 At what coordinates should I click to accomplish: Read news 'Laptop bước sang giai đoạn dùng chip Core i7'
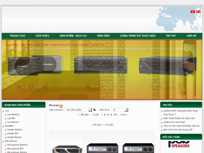[180, 113]
